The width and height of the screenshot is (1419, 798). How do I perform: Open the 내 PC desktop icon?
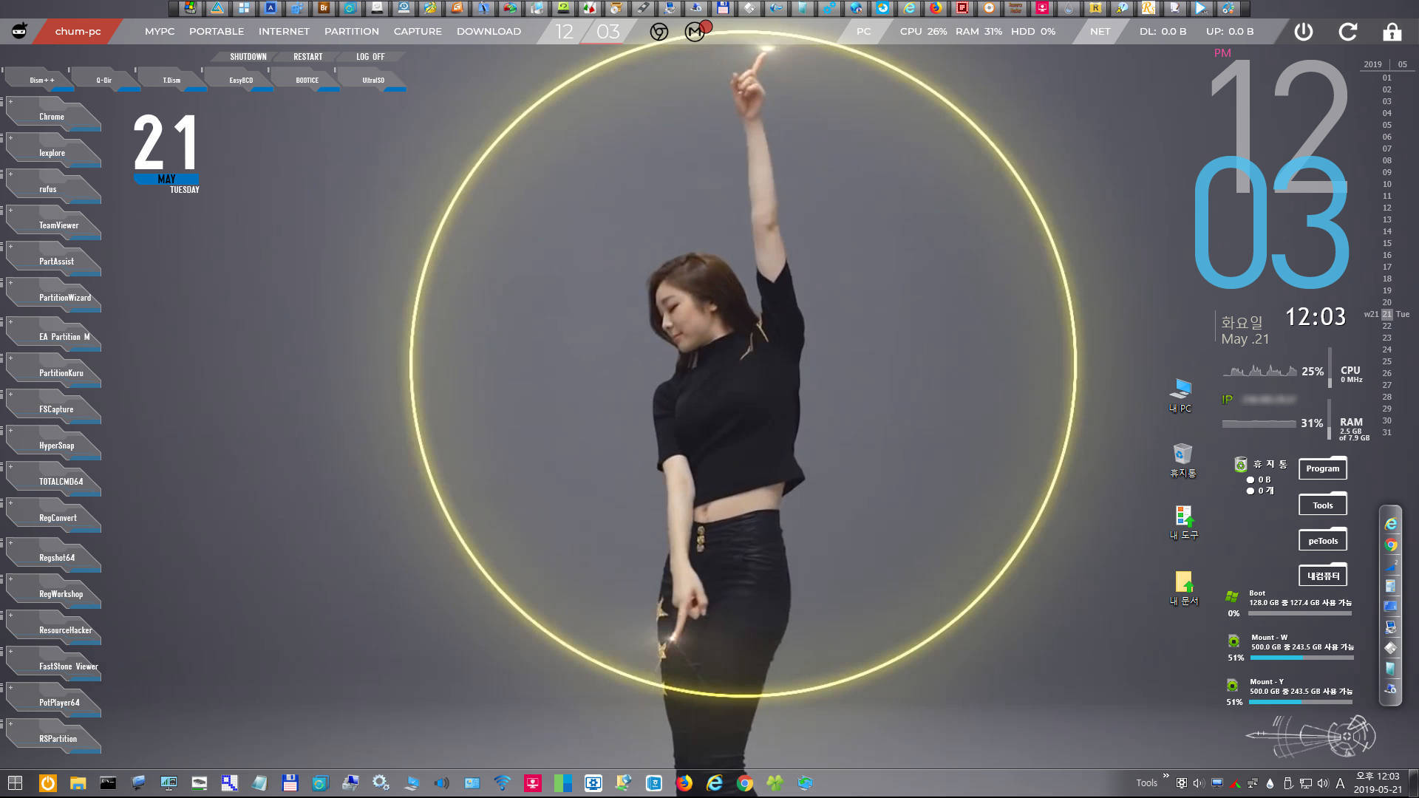point(1180,395)
